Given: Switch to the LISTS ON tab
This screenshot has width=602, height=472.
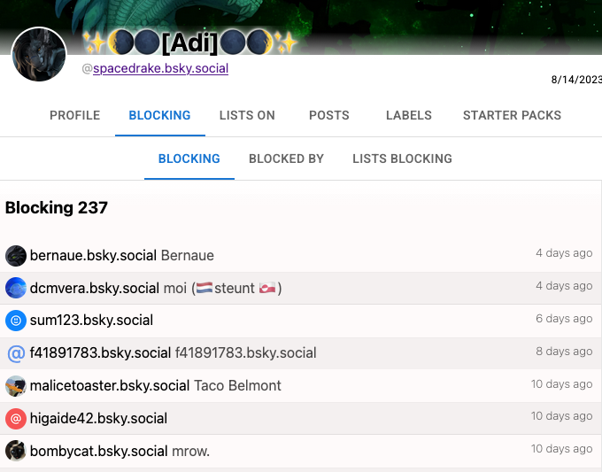Looking at the screenshot, I should [x=247, y=115].
